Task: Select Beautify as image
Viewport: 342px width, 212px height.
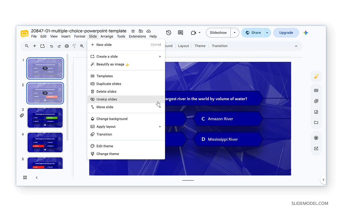Action: click(x=126, y=64)
